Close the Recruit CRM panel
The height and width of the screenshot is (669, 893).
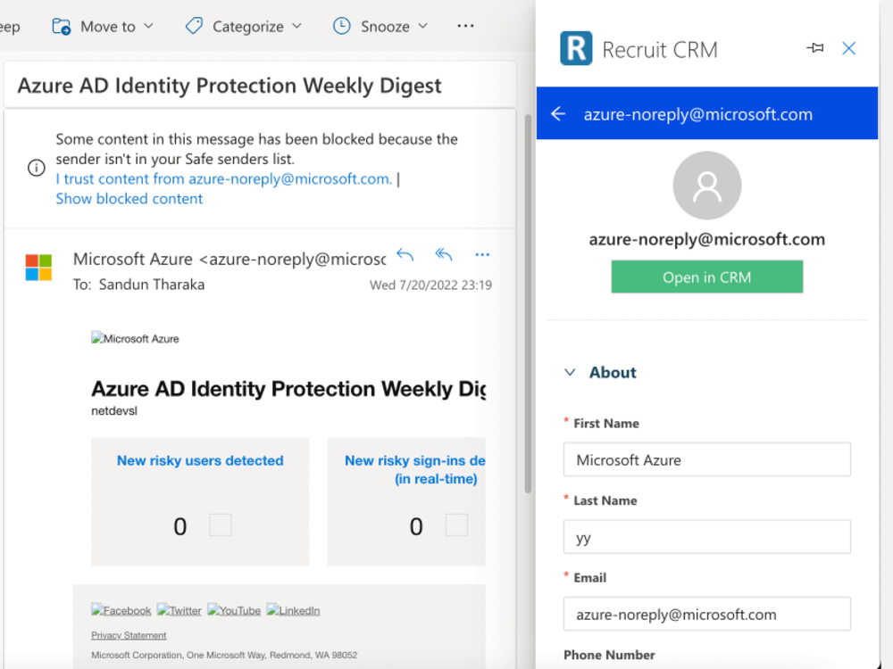coord(848,48)
